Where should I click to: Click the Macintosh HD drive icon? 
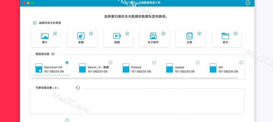39,68
